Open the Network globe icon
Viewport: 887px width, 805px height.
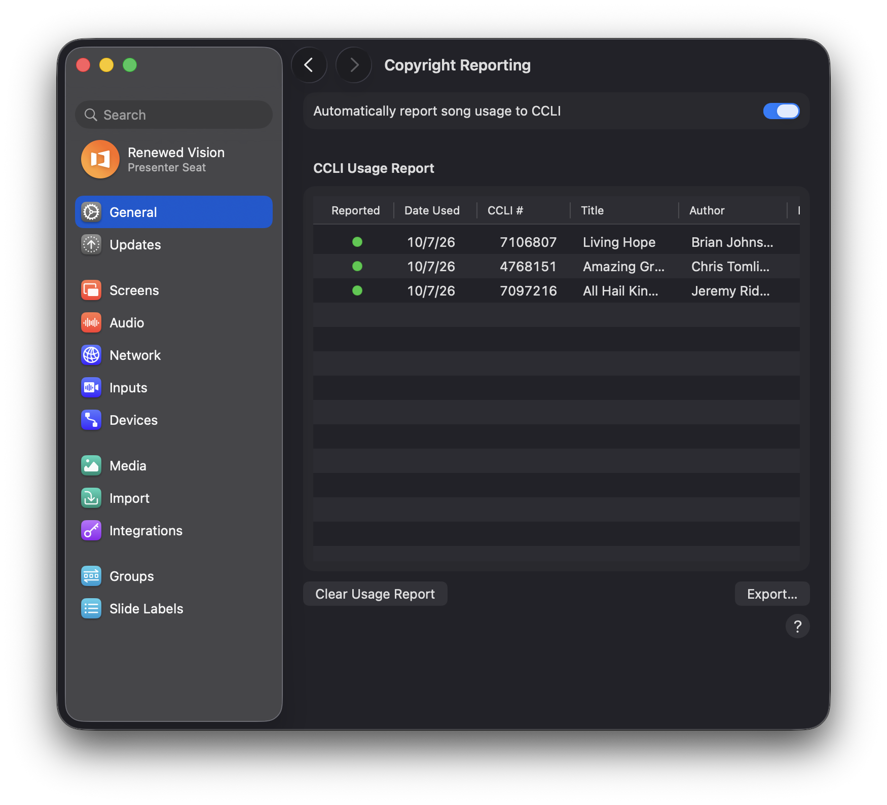[91, 355]
